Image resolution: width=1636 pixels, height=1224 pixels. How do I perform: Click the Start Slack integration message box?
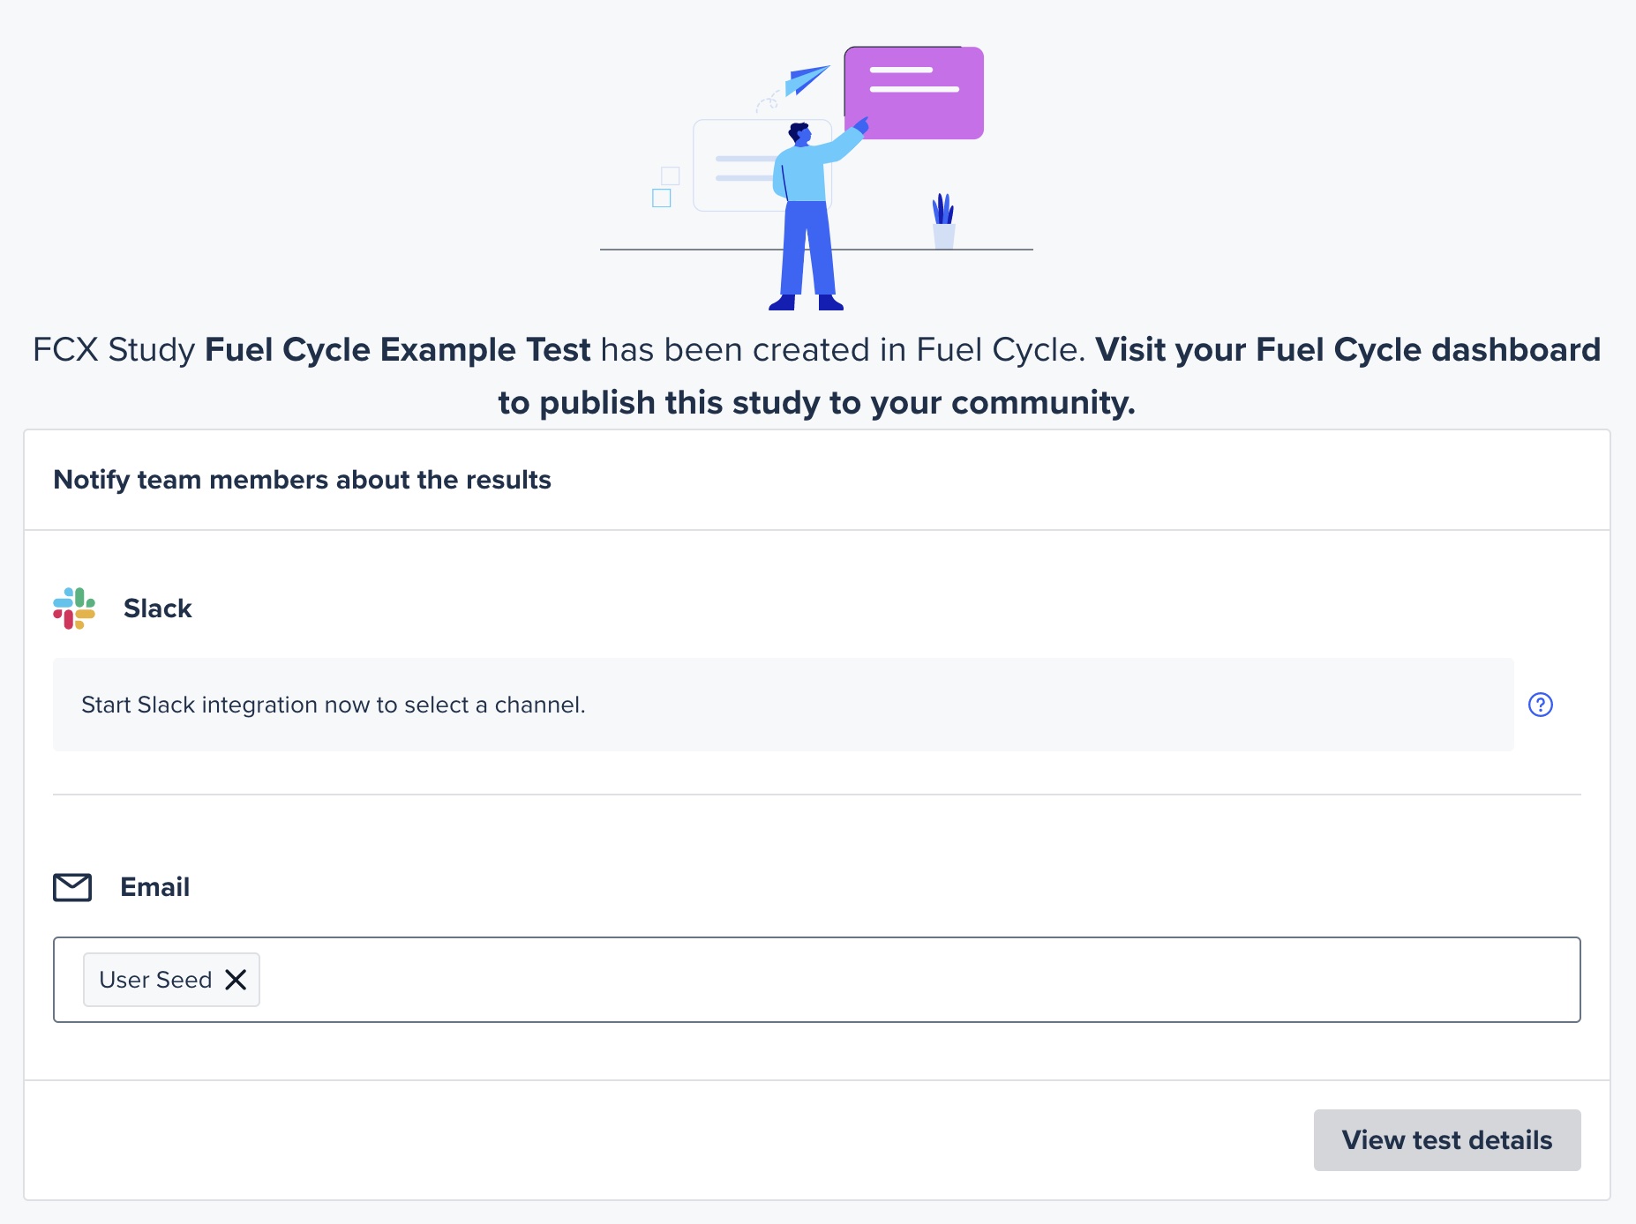point(784,705)
